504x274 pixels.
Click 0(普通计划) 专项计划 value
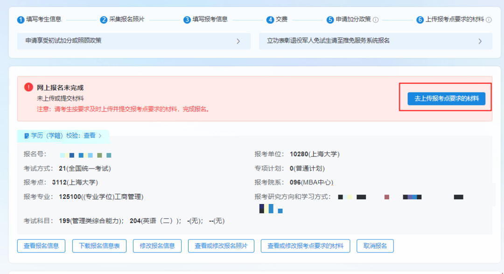307,169
